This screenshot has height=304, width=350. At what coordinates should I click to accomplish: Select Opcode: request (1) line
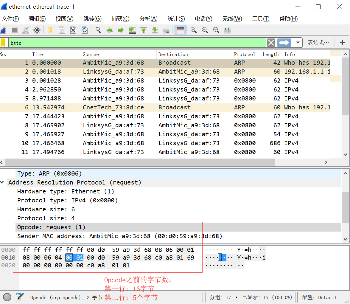tap(178, 227)
